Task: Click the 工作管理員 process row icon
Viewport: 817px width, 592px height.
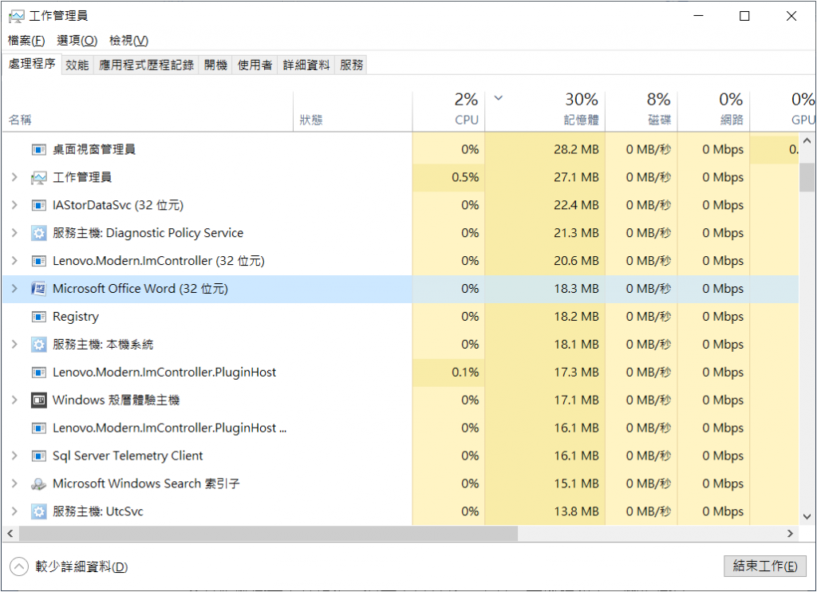Action: pos(38,178)
